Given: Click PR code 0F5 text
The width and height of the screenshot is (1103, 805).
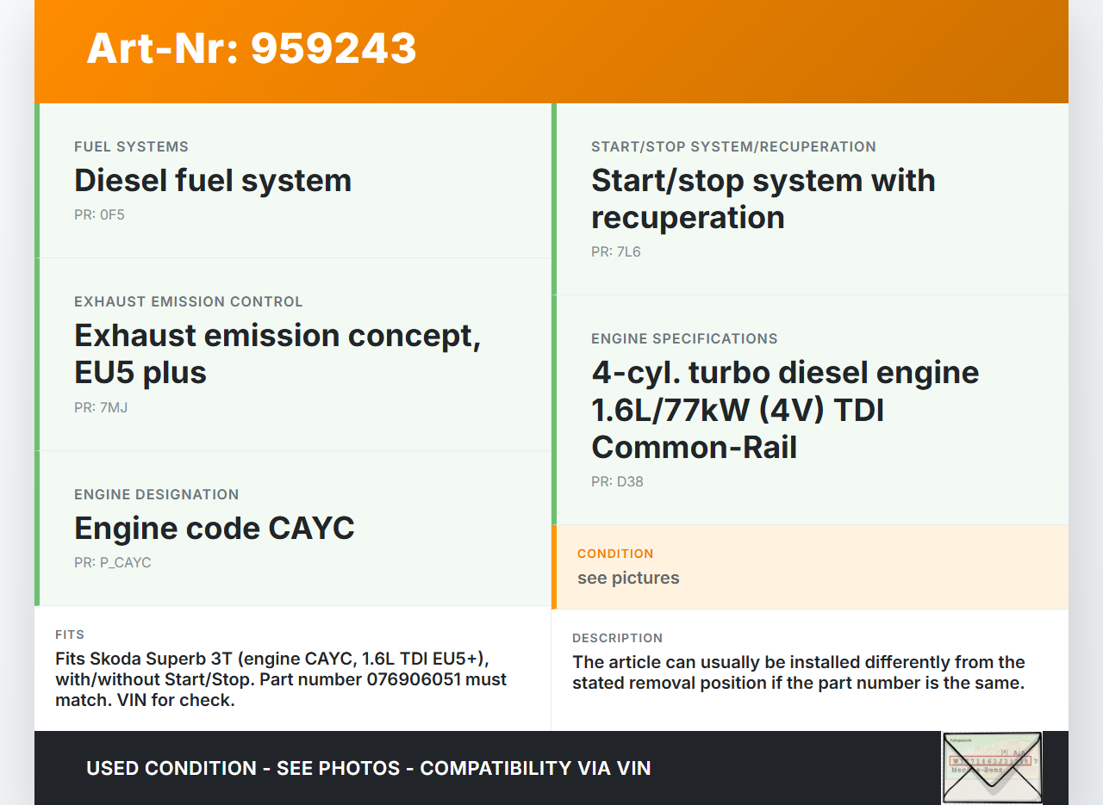Looking at the screenshot, I should [99, 215].
